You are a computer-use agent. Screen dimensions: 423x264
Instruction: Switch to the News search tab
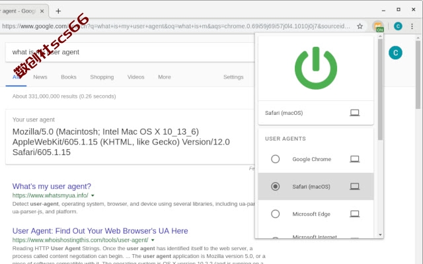point(40,77)
